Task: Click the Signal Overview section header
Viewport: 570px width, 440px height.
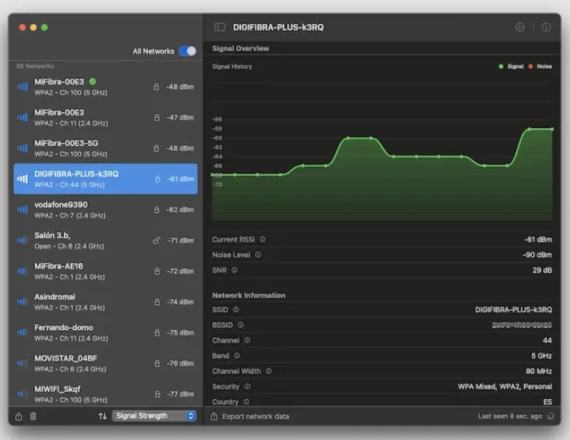Action: [240, 48]
